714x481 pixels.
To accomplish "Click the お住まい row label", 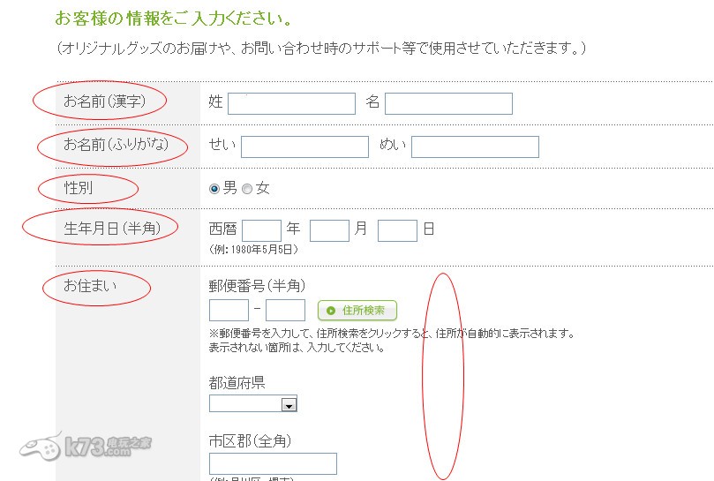I will (90, 284).
